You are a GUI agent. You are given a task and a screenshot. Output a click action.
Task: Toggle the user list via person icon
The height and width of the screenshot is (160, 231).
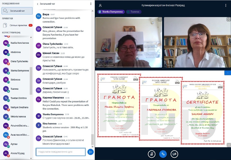100,5
